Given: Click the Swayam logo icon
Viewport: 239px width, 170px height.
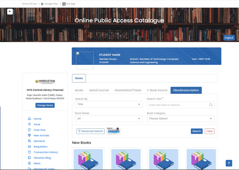Looking at the screenshot, I should tap(114, 131).
